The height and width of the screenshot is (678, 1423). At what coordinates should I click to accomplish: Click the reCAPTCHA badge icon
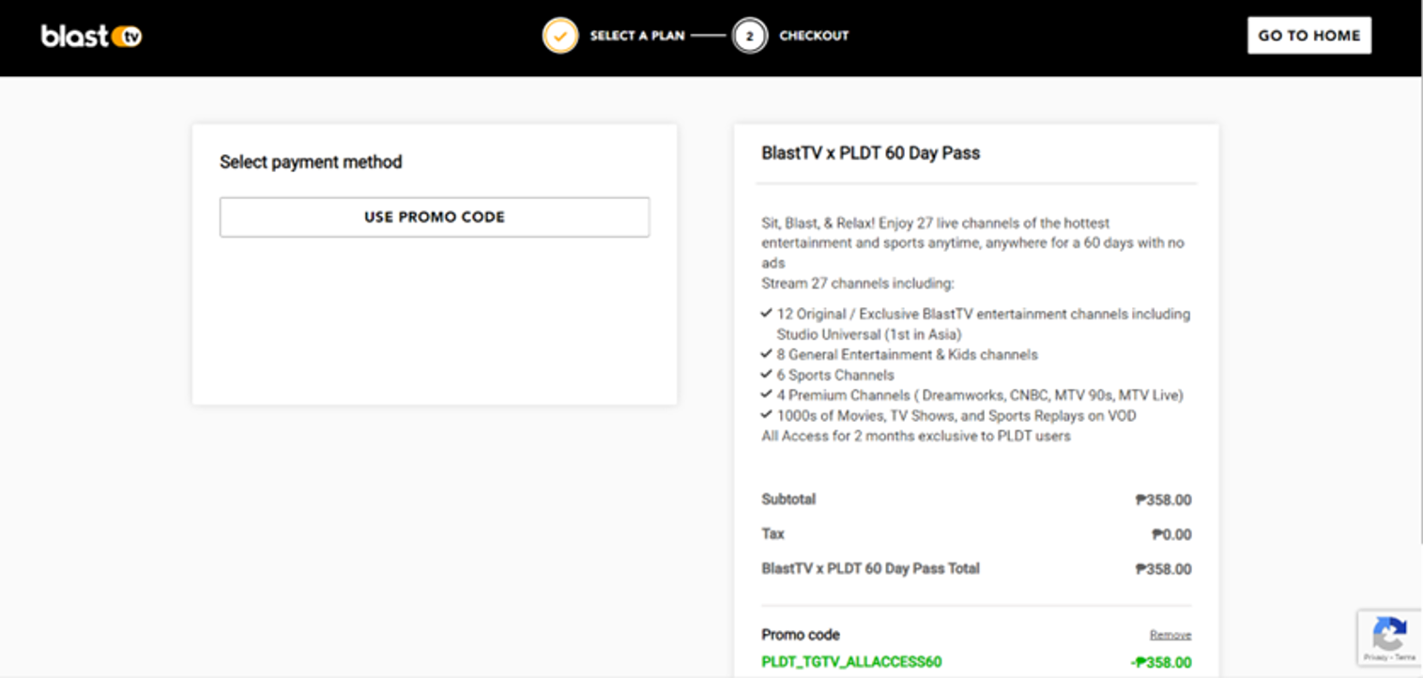point(1389,633)
